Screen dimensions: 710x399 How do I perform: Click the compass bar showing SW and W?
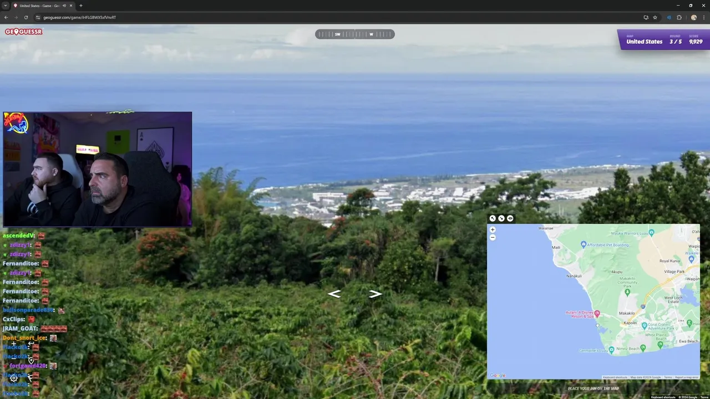coord(355,34)
